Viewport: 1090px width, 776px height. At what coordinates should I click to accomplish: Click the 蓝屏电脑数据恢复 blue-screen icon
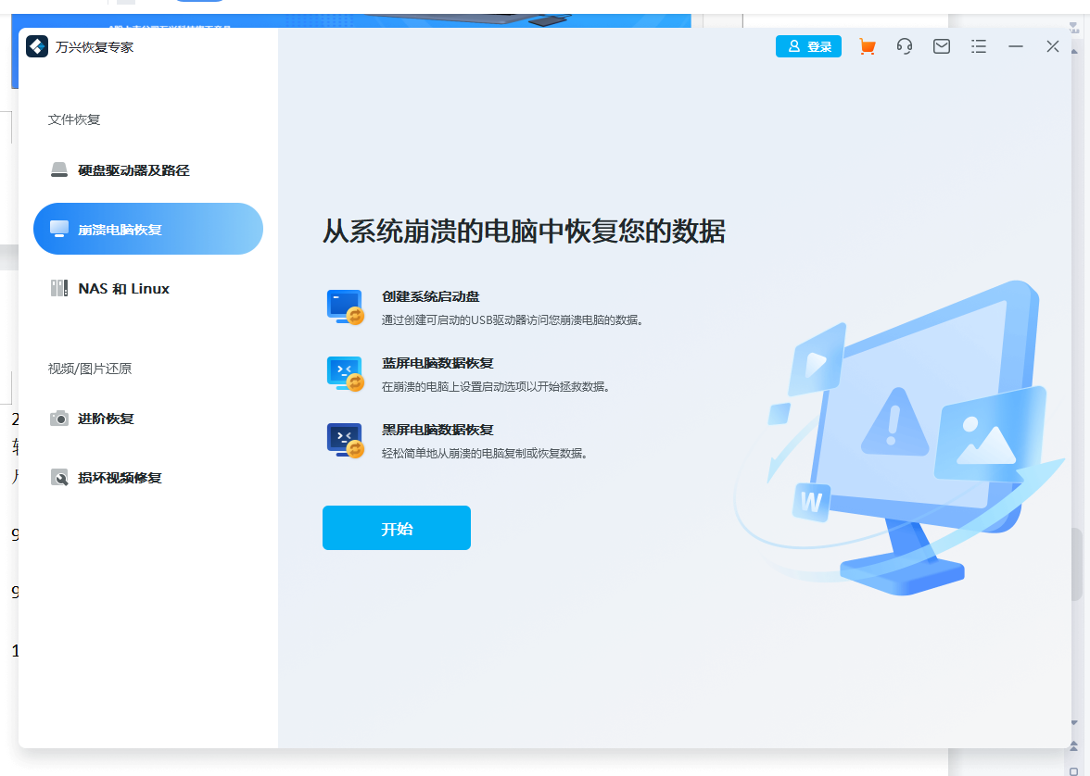(345, 374)
